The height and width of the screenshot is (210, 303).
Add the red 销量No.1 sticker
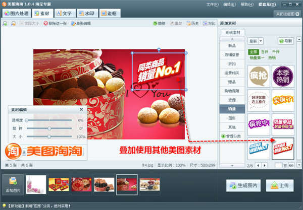(x=283, y=149)
